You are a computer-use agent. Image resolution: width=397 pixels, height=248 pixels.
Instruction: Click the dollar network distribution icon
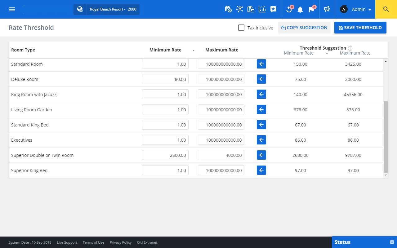pyautogui.click(x=239, y=9)
